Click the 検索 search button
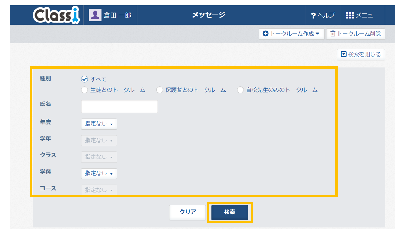 click(230, 212)
